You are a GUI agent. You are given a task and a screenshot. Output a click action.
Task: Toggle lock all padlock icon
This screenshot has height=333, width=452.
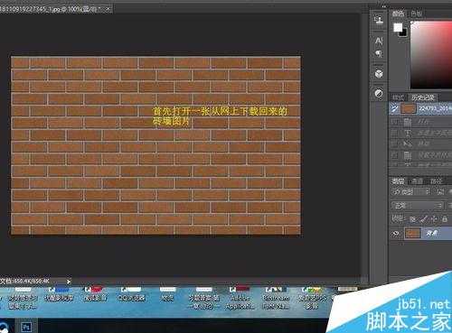[445, 219]
